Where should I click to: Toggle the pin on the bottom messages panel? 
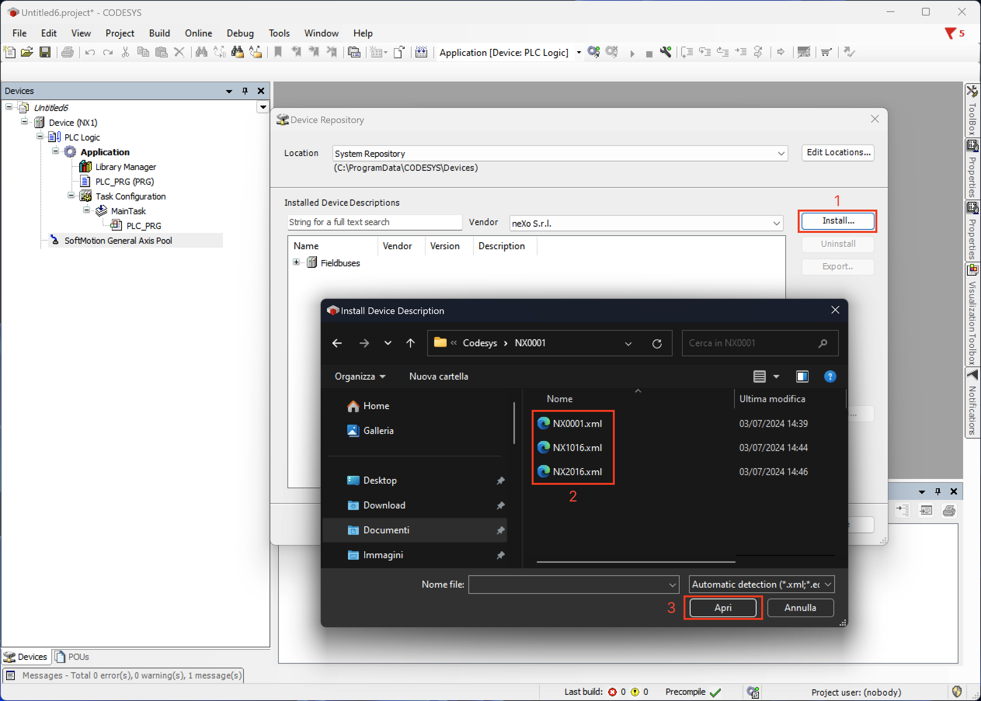(938, 492)
